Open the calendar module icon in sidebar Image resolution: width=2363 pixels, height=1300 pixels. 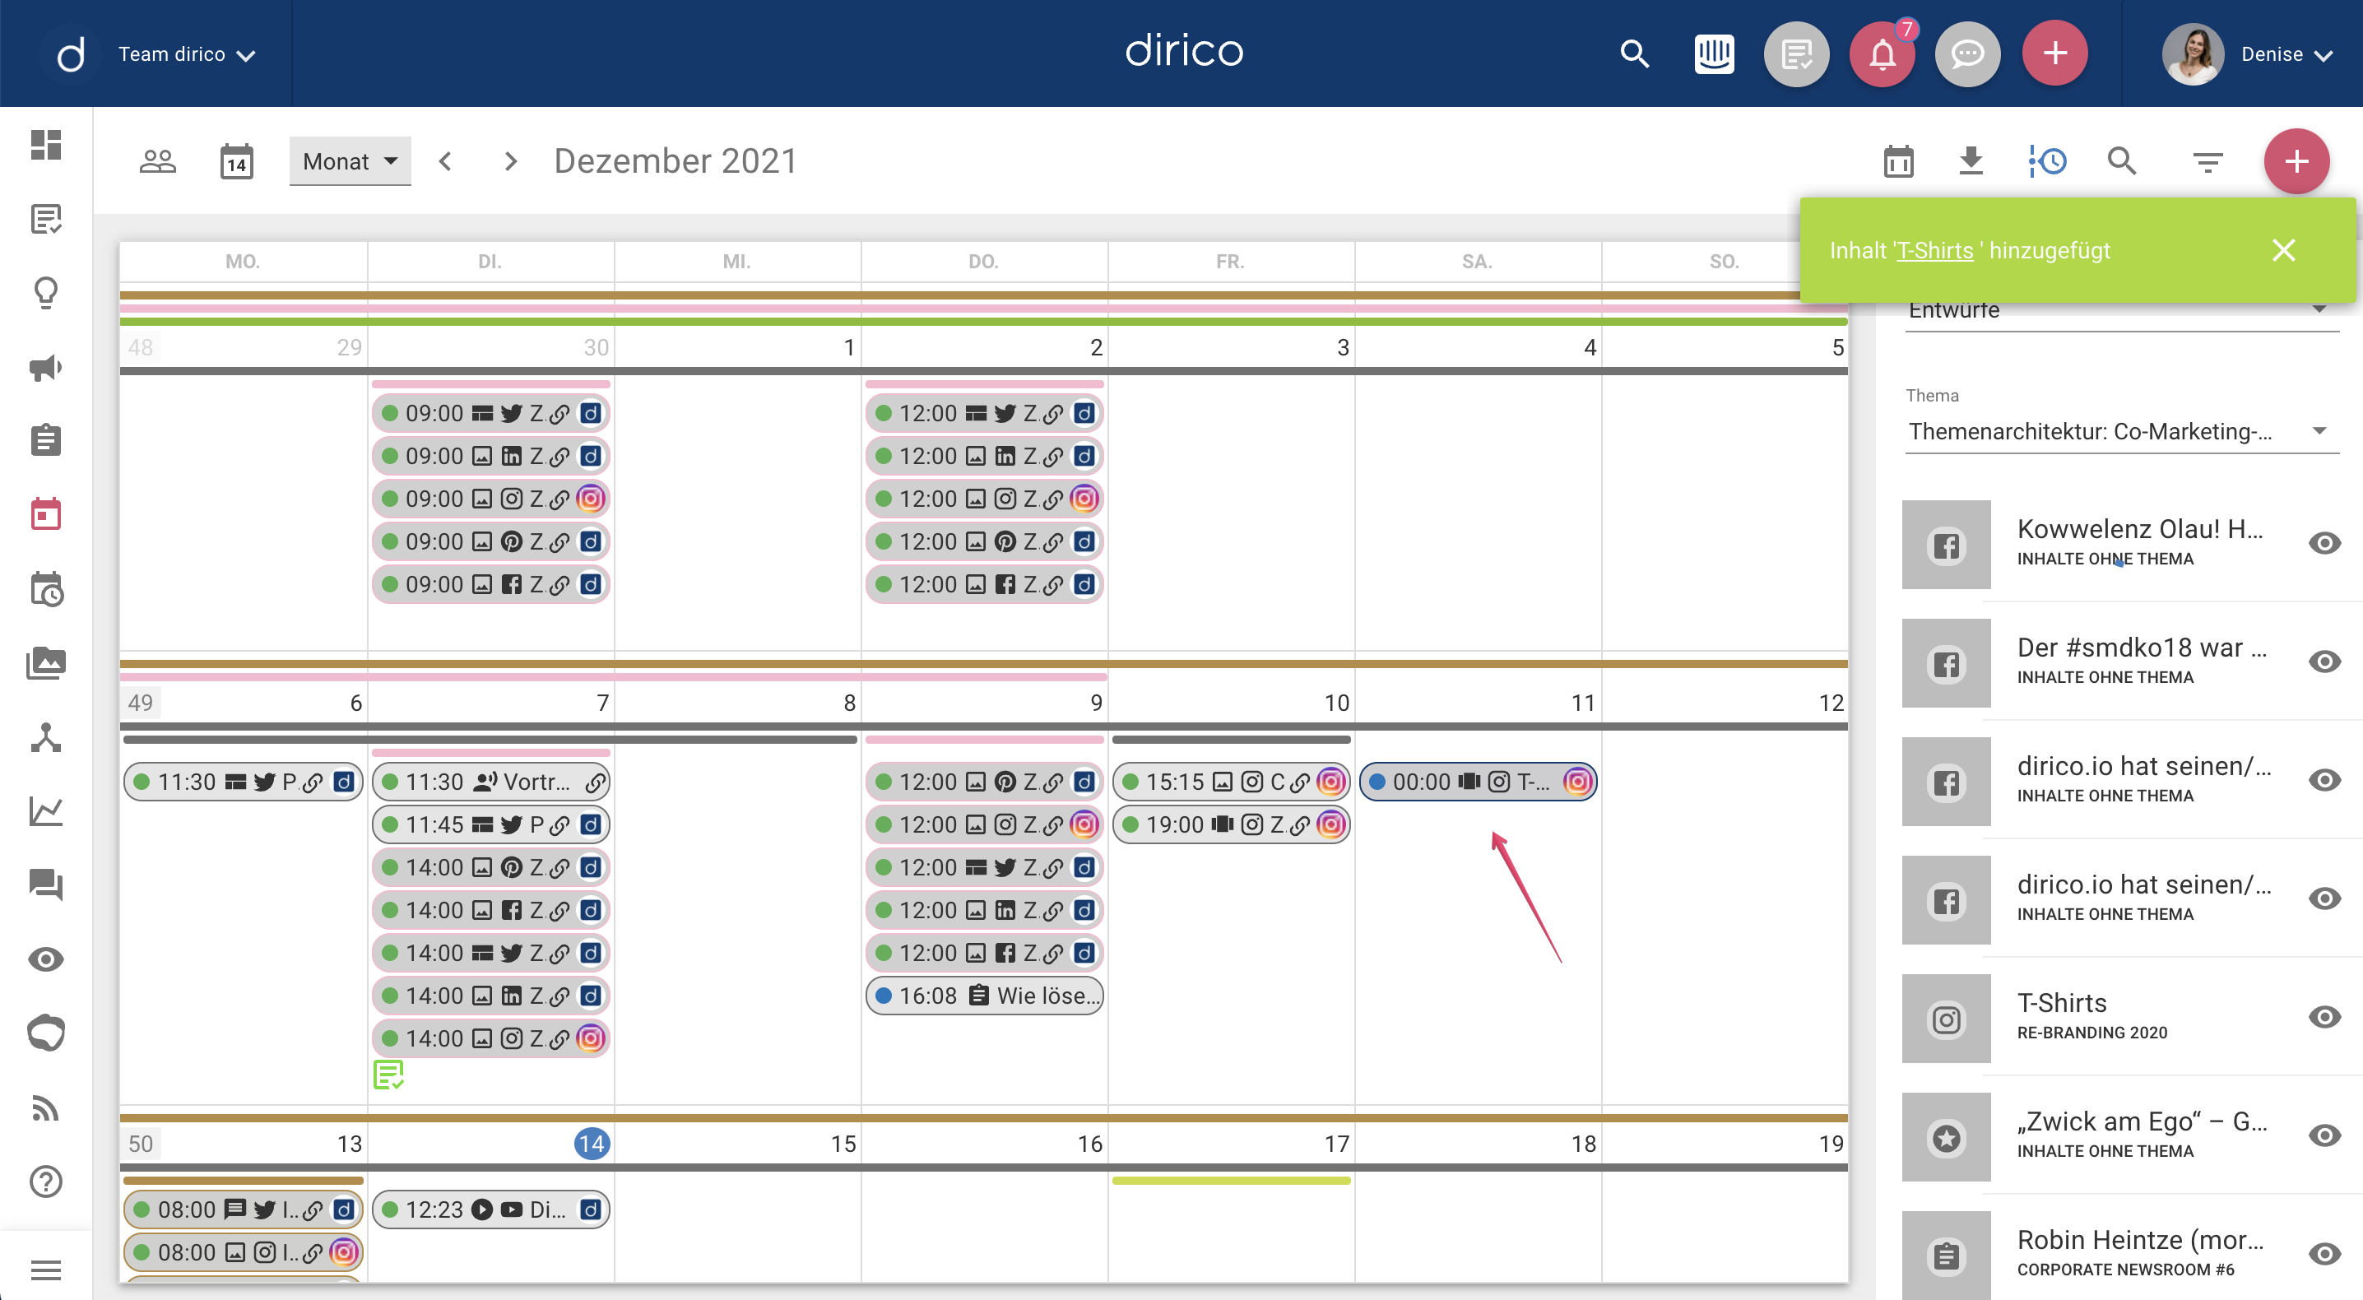tap(46, 515)
